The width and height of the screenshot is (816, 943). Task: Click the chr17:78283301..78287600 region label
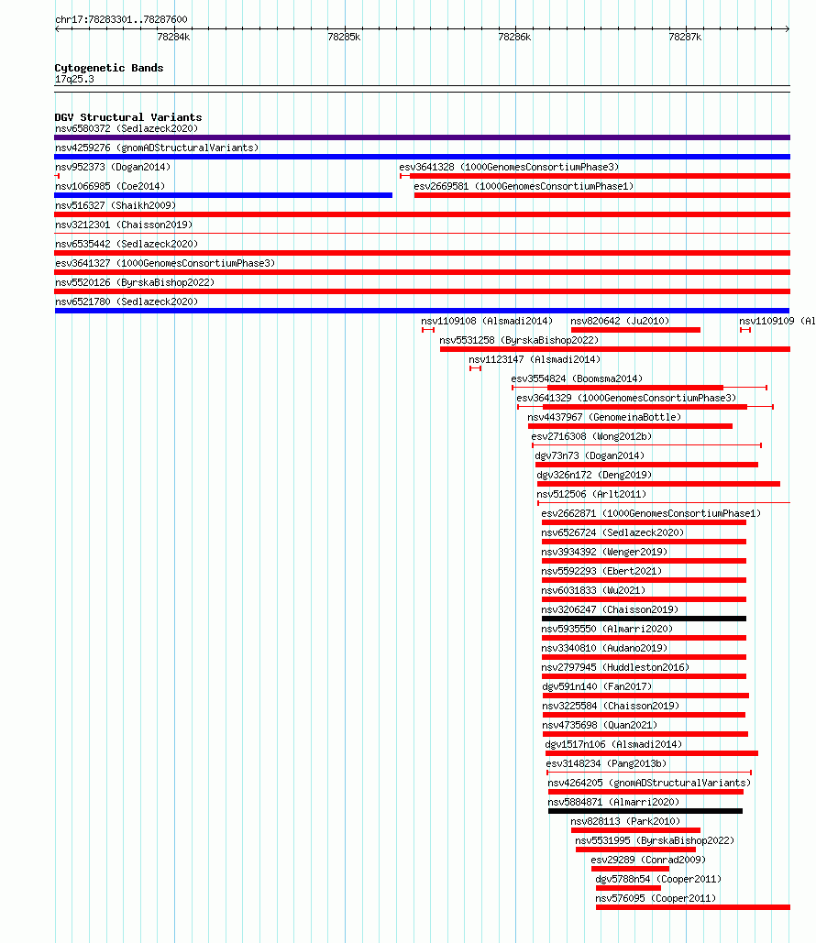click(x=121, y=20)
